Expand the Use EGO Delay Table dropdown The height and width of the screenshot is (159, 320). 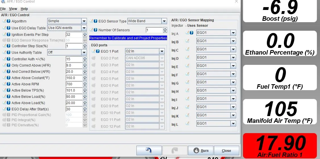click(x=84, y=28)
